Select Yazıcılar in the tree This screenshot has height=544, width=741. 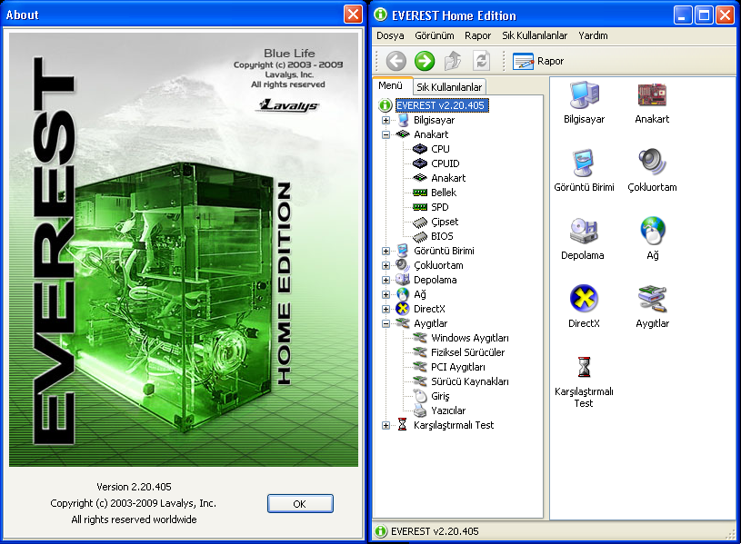pyautogui.click(x=448, y=410)
